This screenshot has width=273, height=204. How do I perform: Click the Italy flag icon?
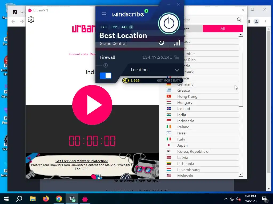(x=169, y=139)
